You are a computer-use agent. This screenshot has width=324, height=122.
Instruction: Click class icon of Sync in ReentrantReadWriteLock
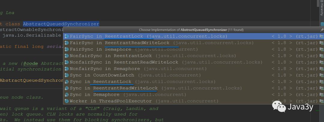tap(67, 88)
